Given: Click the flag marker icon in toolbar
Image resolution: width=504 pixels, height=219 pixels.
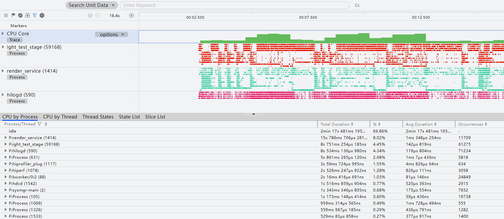Looking at the screenshot, I should coord(13,15).
